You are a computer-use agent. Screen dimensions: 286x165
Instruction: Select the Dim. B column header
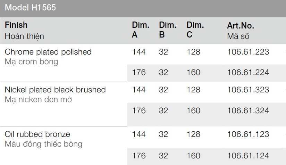click(167, 30)
